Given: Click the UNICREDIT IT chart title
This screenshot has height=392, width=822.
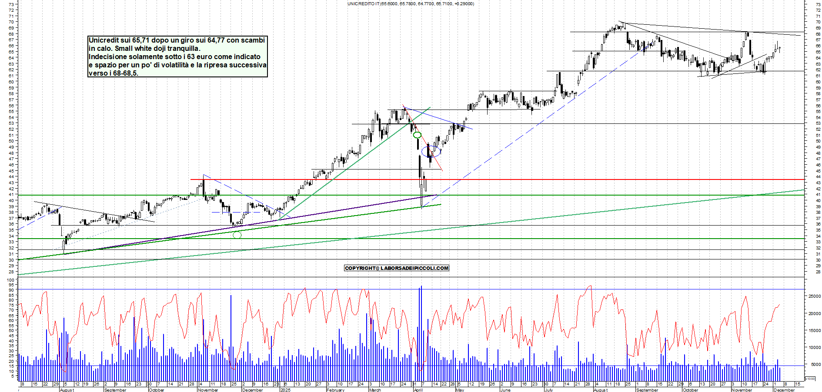Looking at the screenshot, I should (411, 3).
